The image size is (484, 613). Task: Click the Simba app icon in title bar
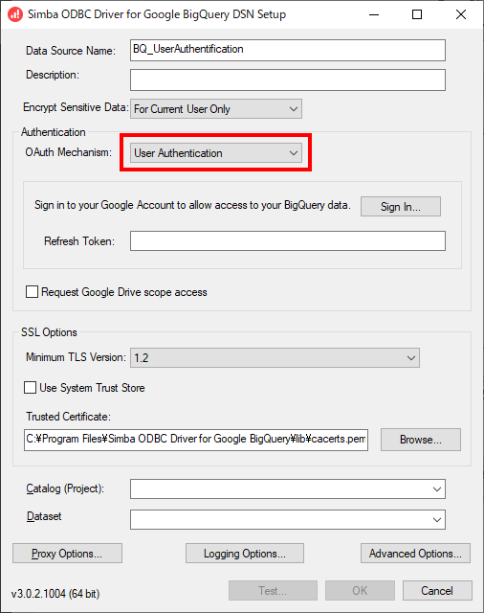click(15, 15)
